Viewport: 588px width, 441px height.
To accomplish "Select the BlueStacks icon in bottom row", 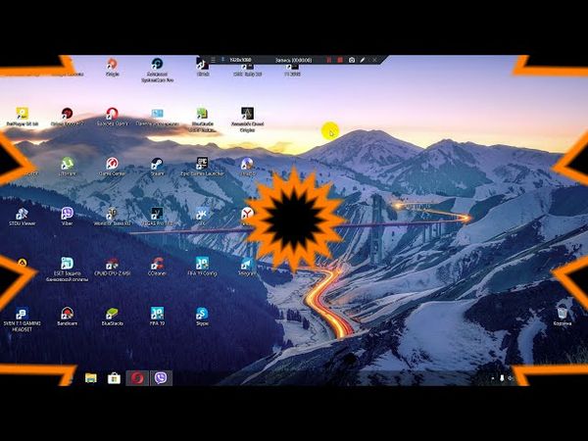I will (x=112, y=314).
